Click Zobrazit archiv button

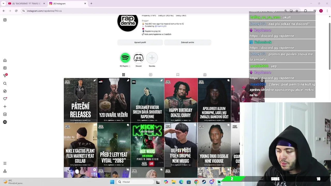tap(187, 42)
